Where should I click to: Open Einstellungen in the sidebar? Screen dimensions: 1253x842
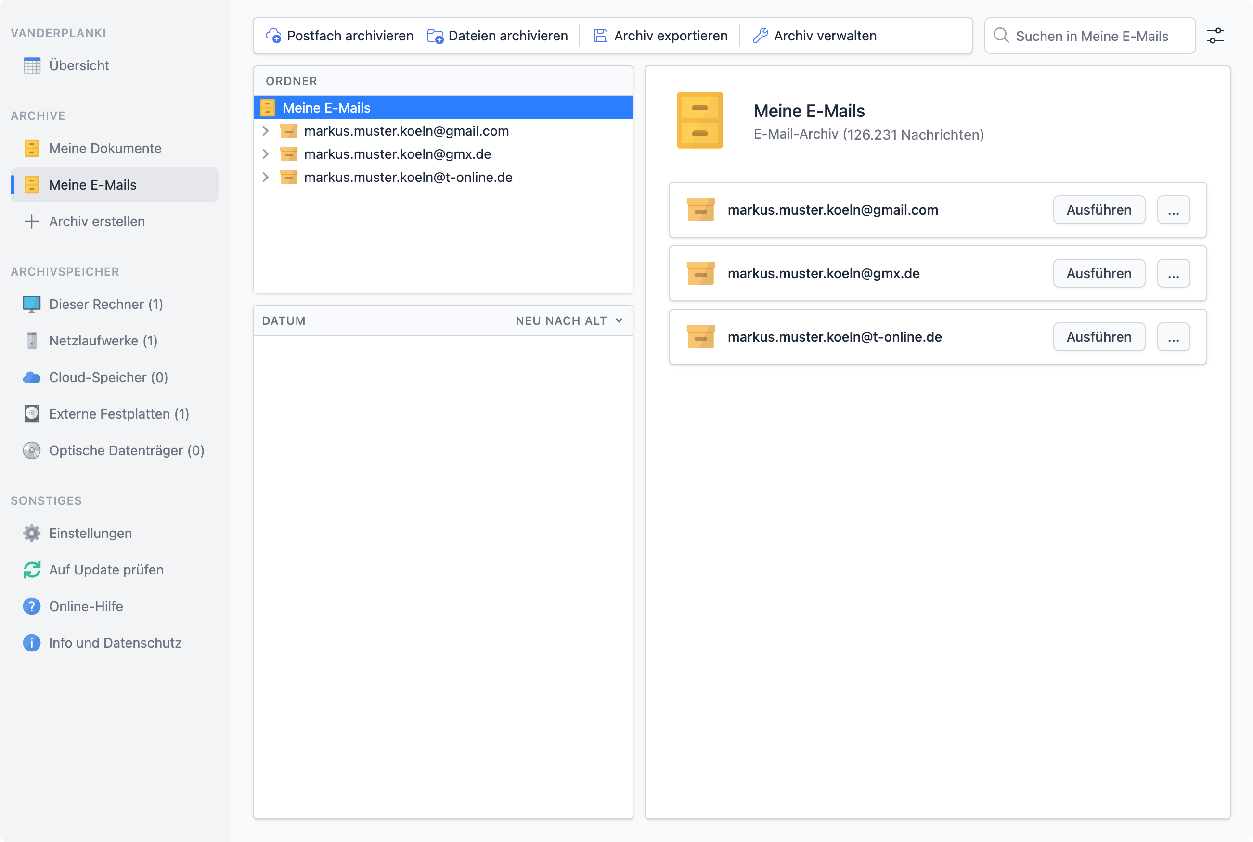click(90, 533)
